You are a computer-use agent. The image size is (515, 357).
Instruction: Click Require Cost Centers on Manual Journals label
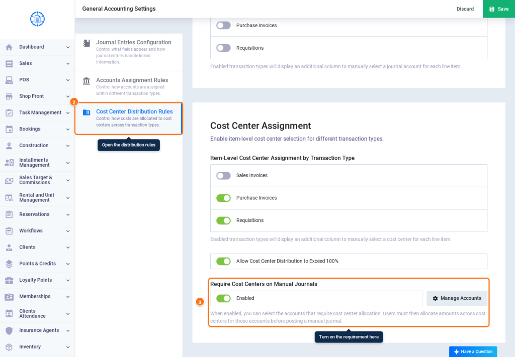click(264, 284)
